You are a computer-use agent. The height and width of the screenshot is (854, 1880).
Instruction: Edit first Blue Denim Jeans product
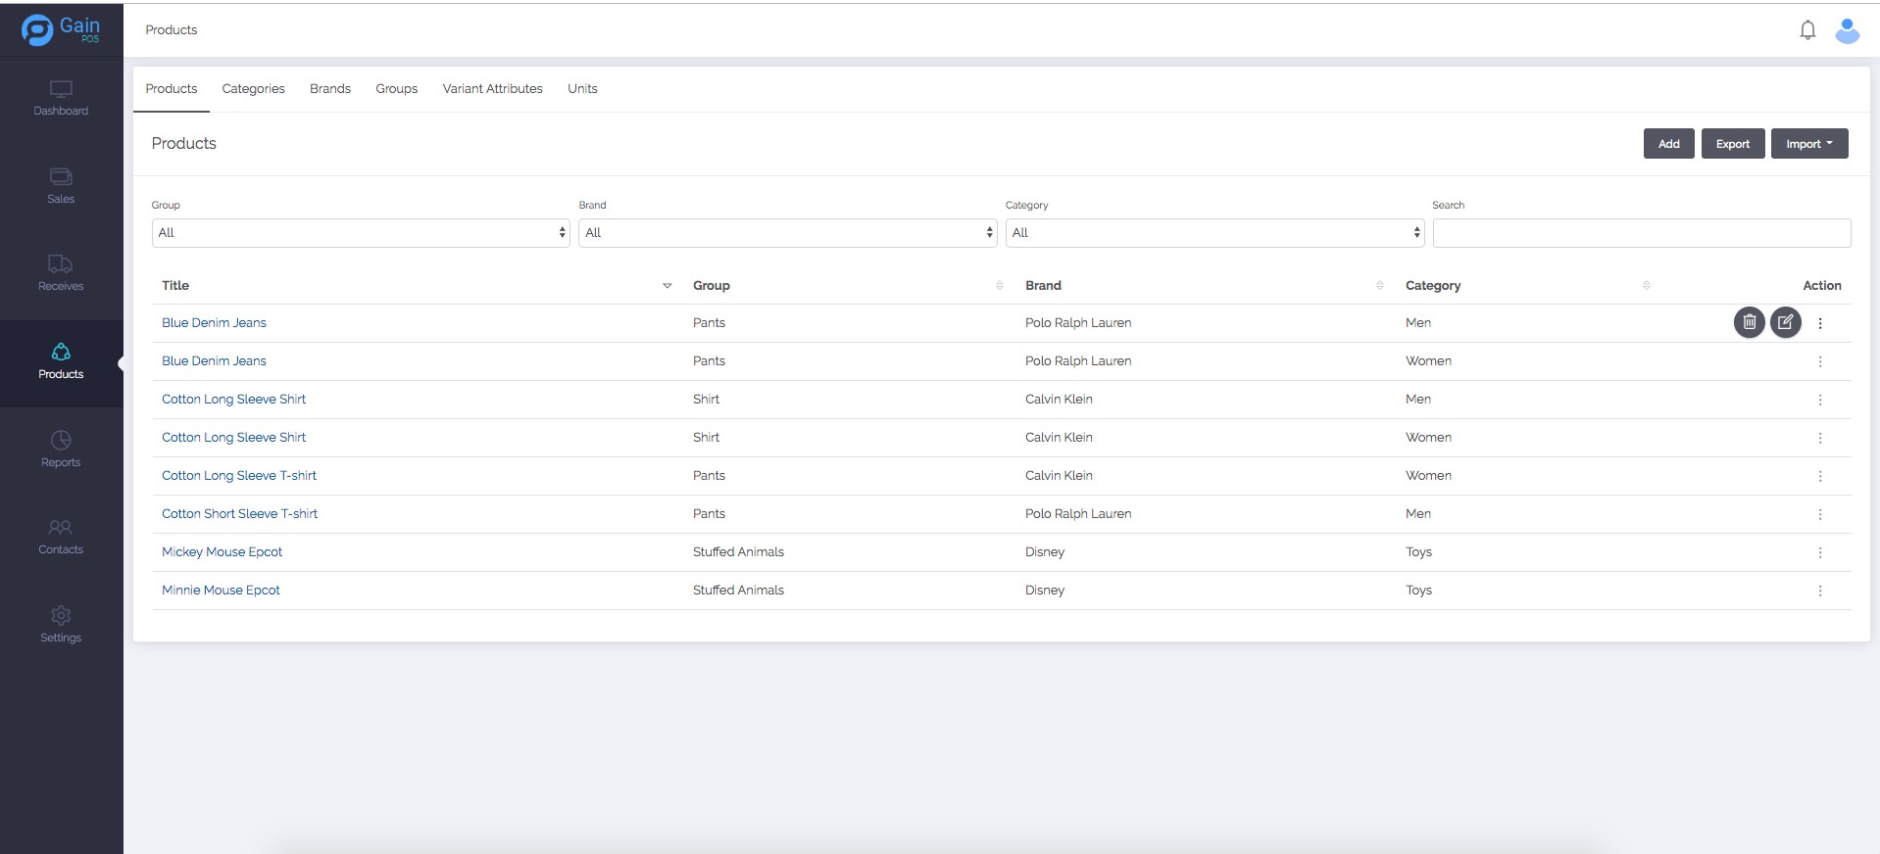[x=1785, y=322]
